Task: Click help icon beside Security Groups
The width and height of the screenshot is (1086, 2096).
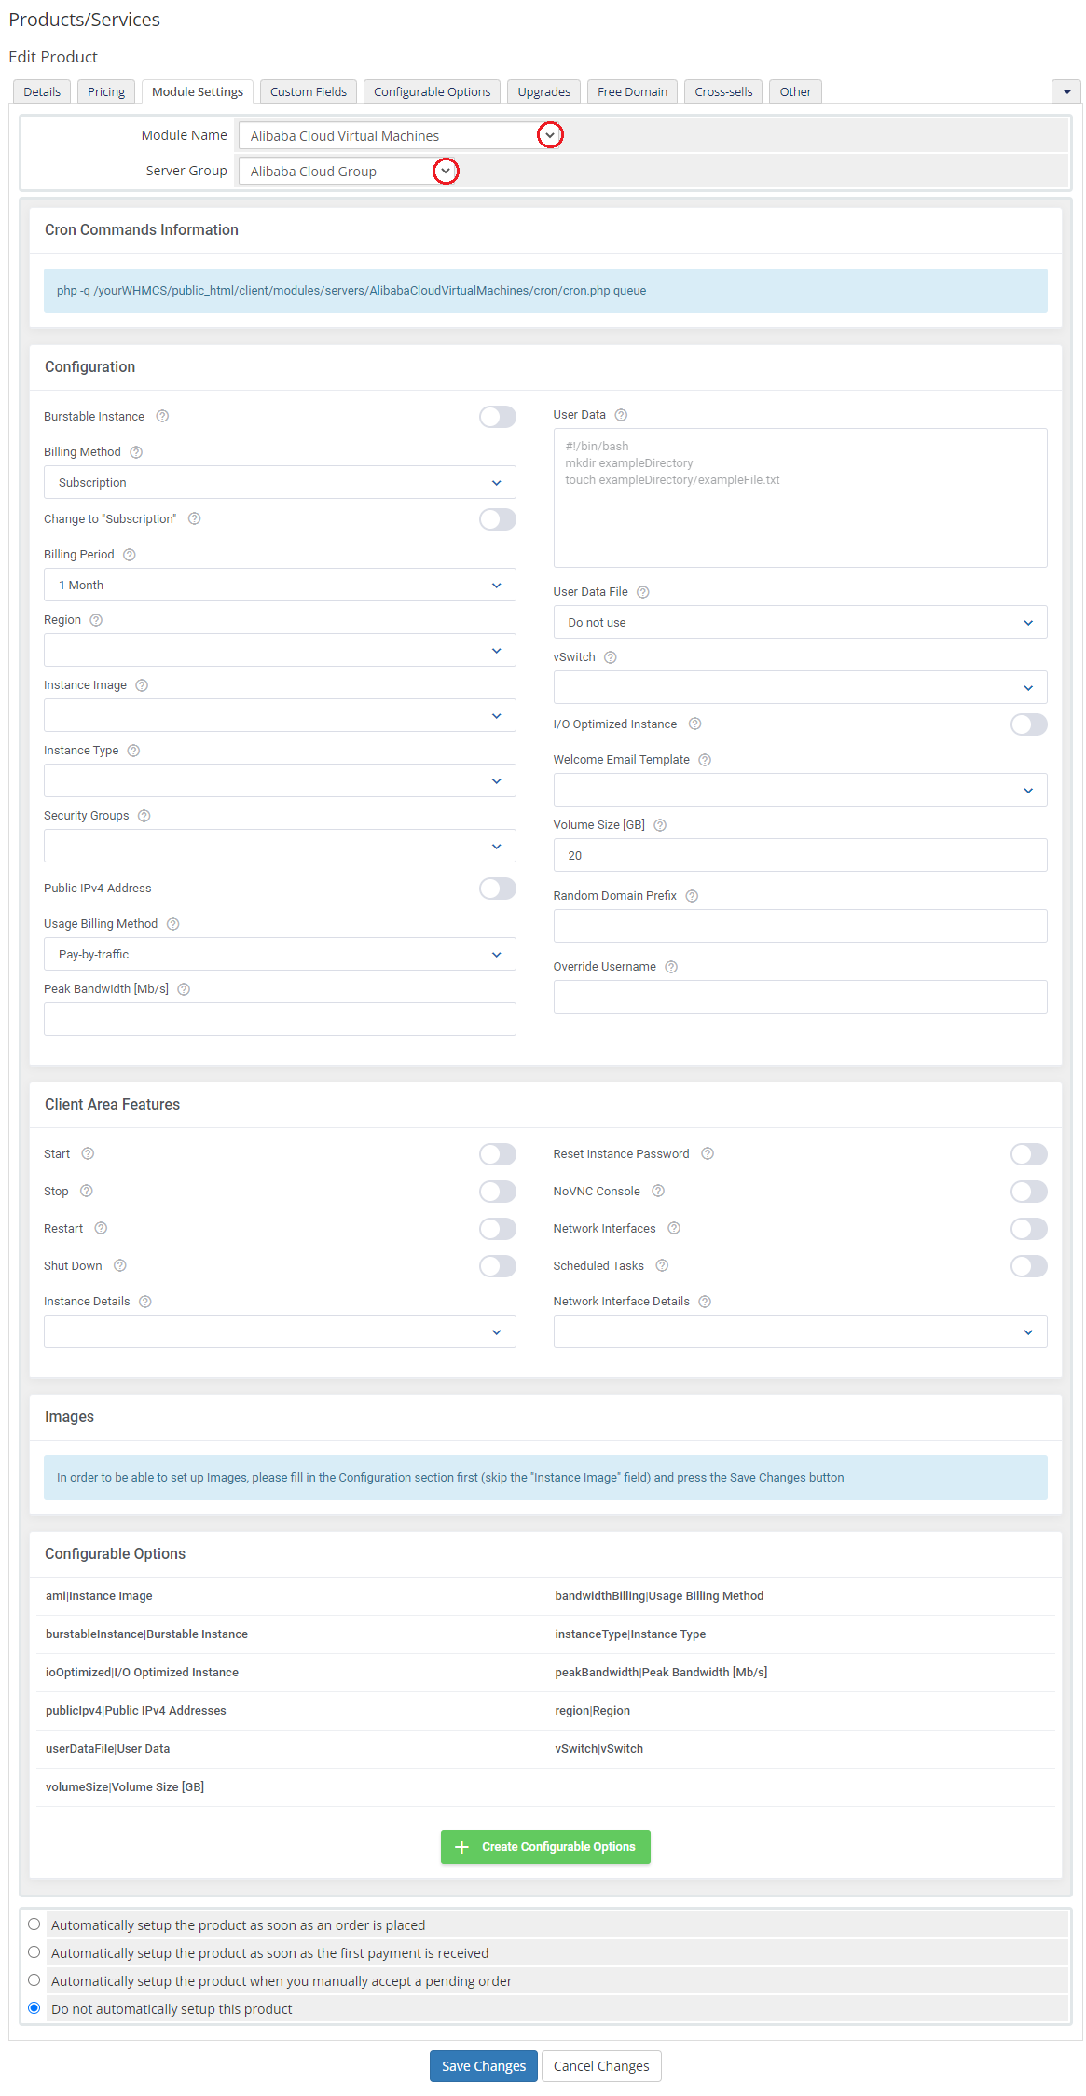Action: point(144,816)
